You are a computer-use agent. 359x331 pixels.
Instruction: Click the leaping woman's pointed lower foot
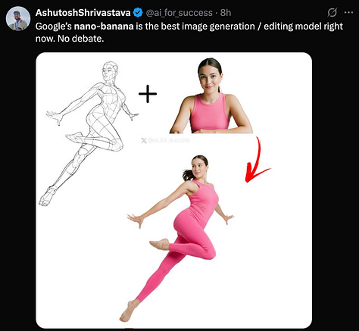(x=129, y=311)
